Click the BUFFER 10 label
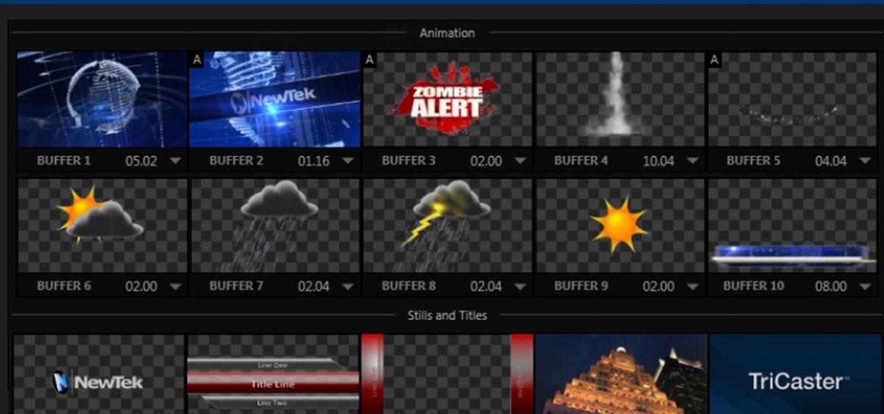Viewport: 884px width, 414px height. tap(754, 286)
